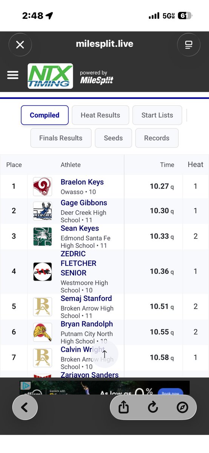Select the Compiled tab
Screen dimensions: 209x453
pos(45,115)
